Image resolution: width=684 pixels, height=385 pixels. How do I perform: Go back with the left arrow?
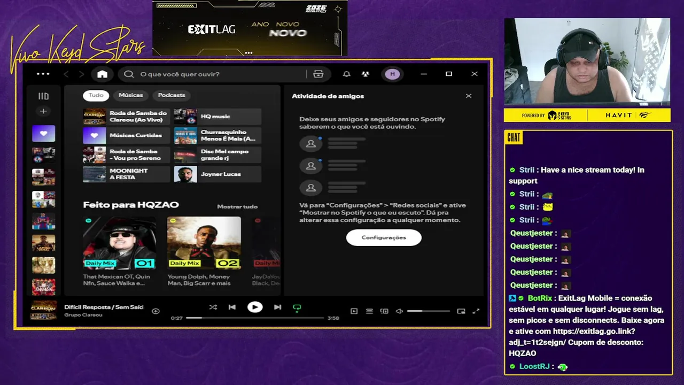click(x=66, y=74)
